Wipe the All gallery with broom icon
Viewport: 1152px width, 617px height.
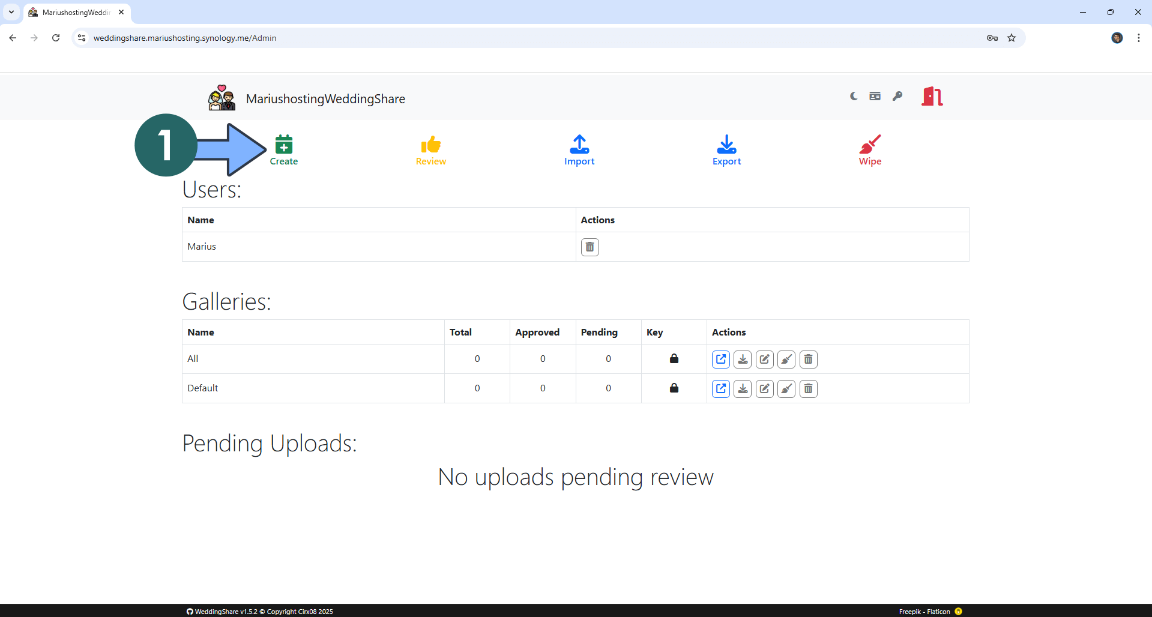click(786, 360)
